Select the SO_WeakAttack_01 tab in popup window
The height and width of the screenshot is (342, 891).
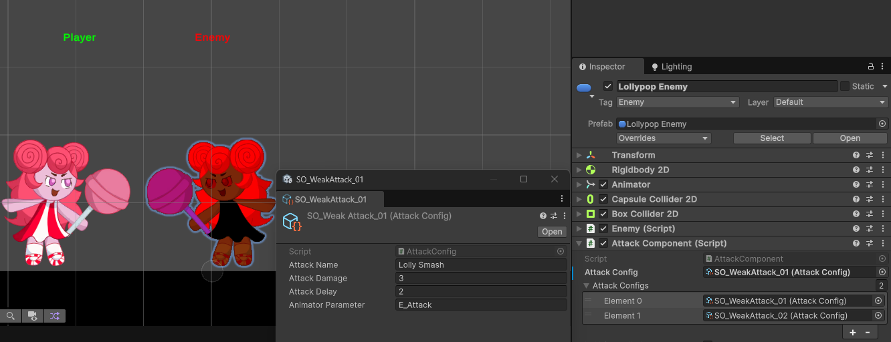pyautogui.click(x=330, y=199)
